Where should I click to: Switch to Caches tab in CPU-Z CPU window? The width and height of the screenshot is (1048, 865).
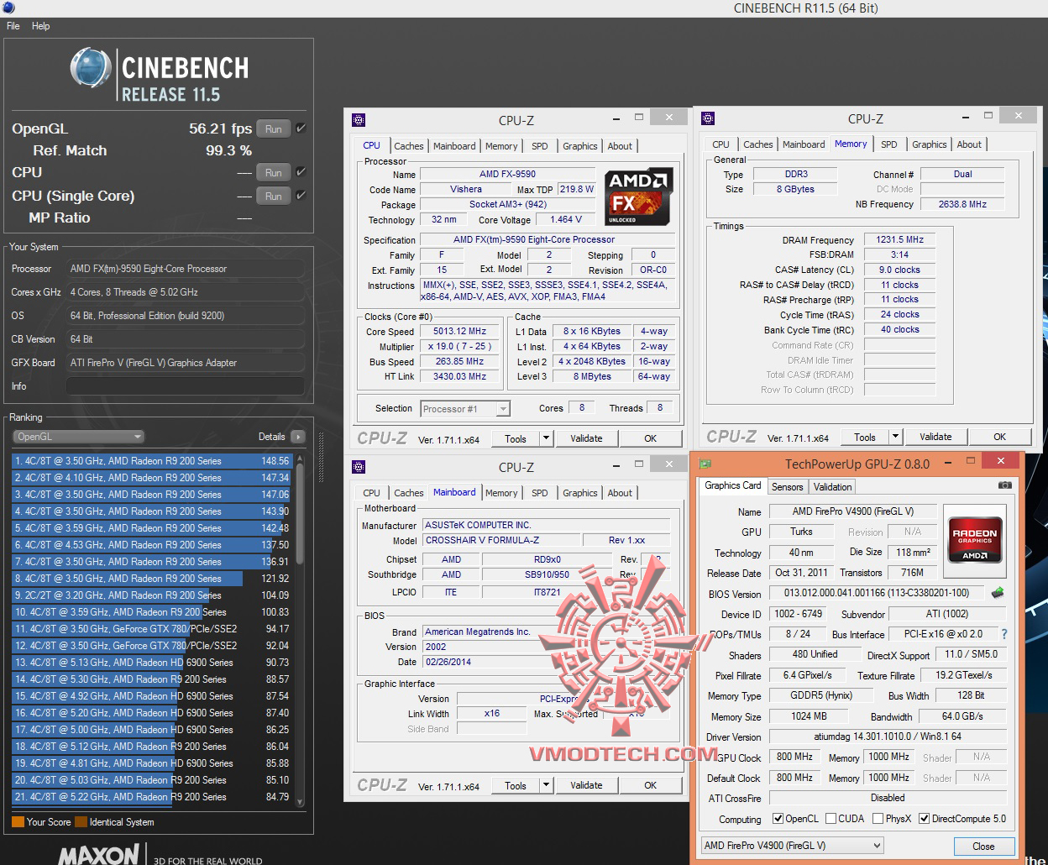point(409,146)
